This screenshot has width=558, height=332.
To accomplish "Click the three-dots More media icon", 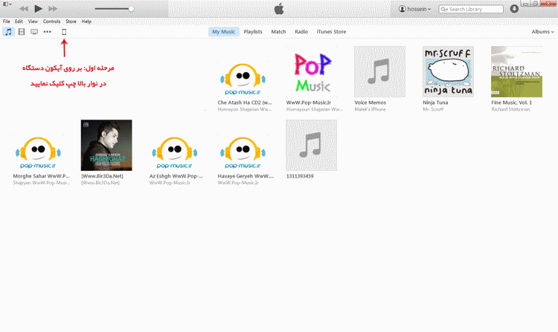I will [x=48, y=32].
